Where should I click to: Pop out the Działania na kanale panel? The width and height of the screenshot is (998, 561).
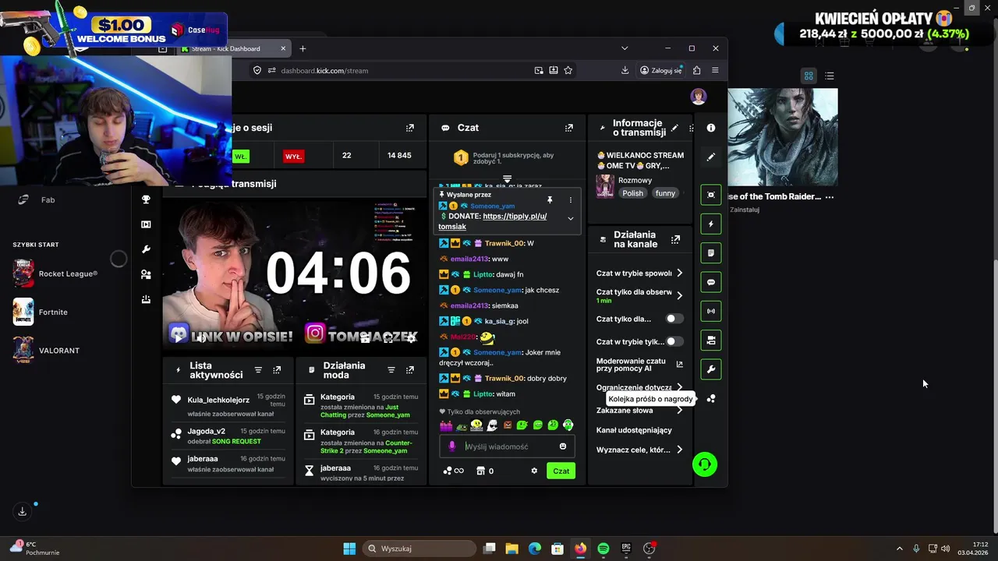click(675, 239)
